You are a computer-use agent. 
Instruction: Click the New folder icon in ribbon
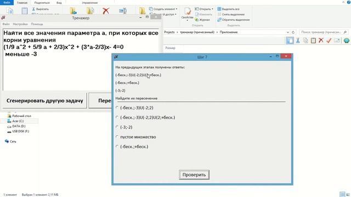(142, 10)
